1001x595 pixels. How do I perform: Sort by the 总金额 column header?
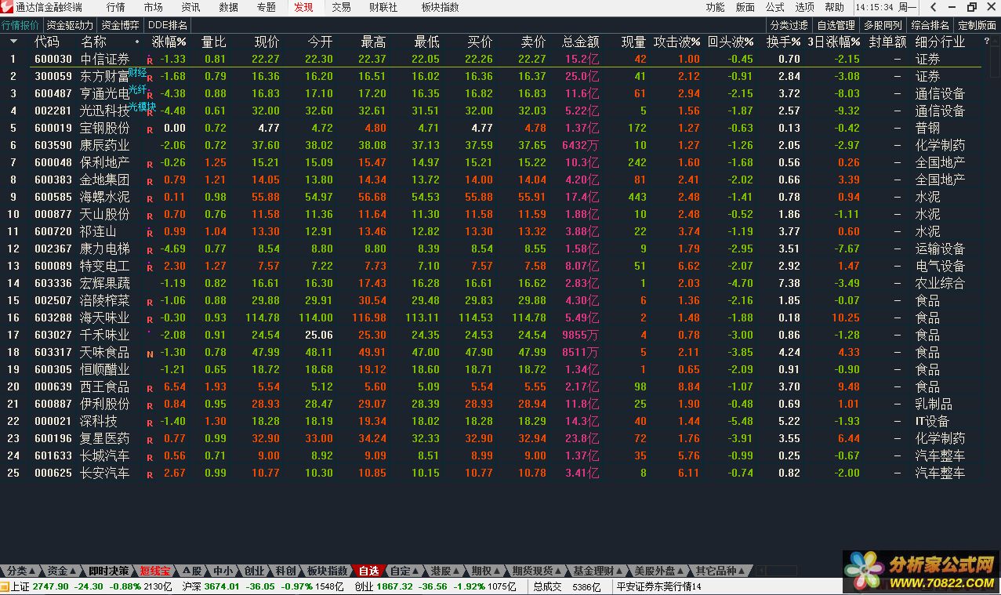581,42
